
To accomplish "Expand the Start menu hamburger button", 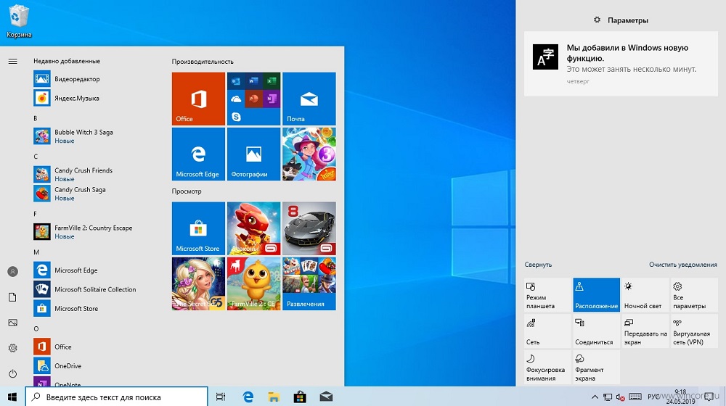I will coord(12,61).
